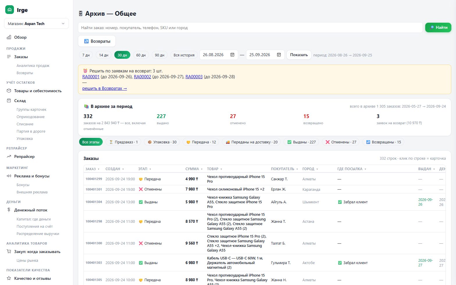456x285 pixels.
Task: Click the Заказы list icon in sidebar
Action: [9, 57]
